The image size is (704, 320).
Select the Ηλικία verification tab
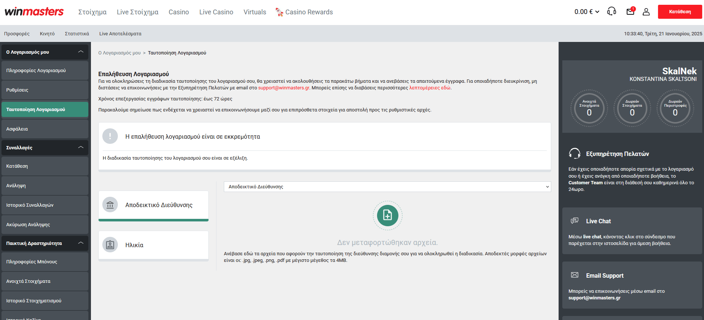[153, 245]
